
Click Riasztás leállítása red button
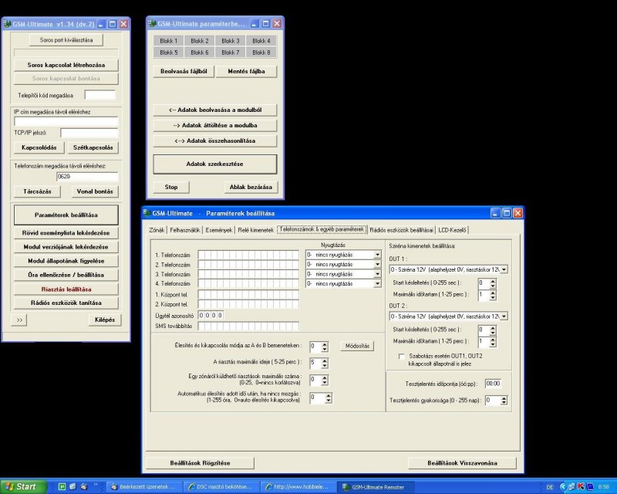click(x=66, y=289)
